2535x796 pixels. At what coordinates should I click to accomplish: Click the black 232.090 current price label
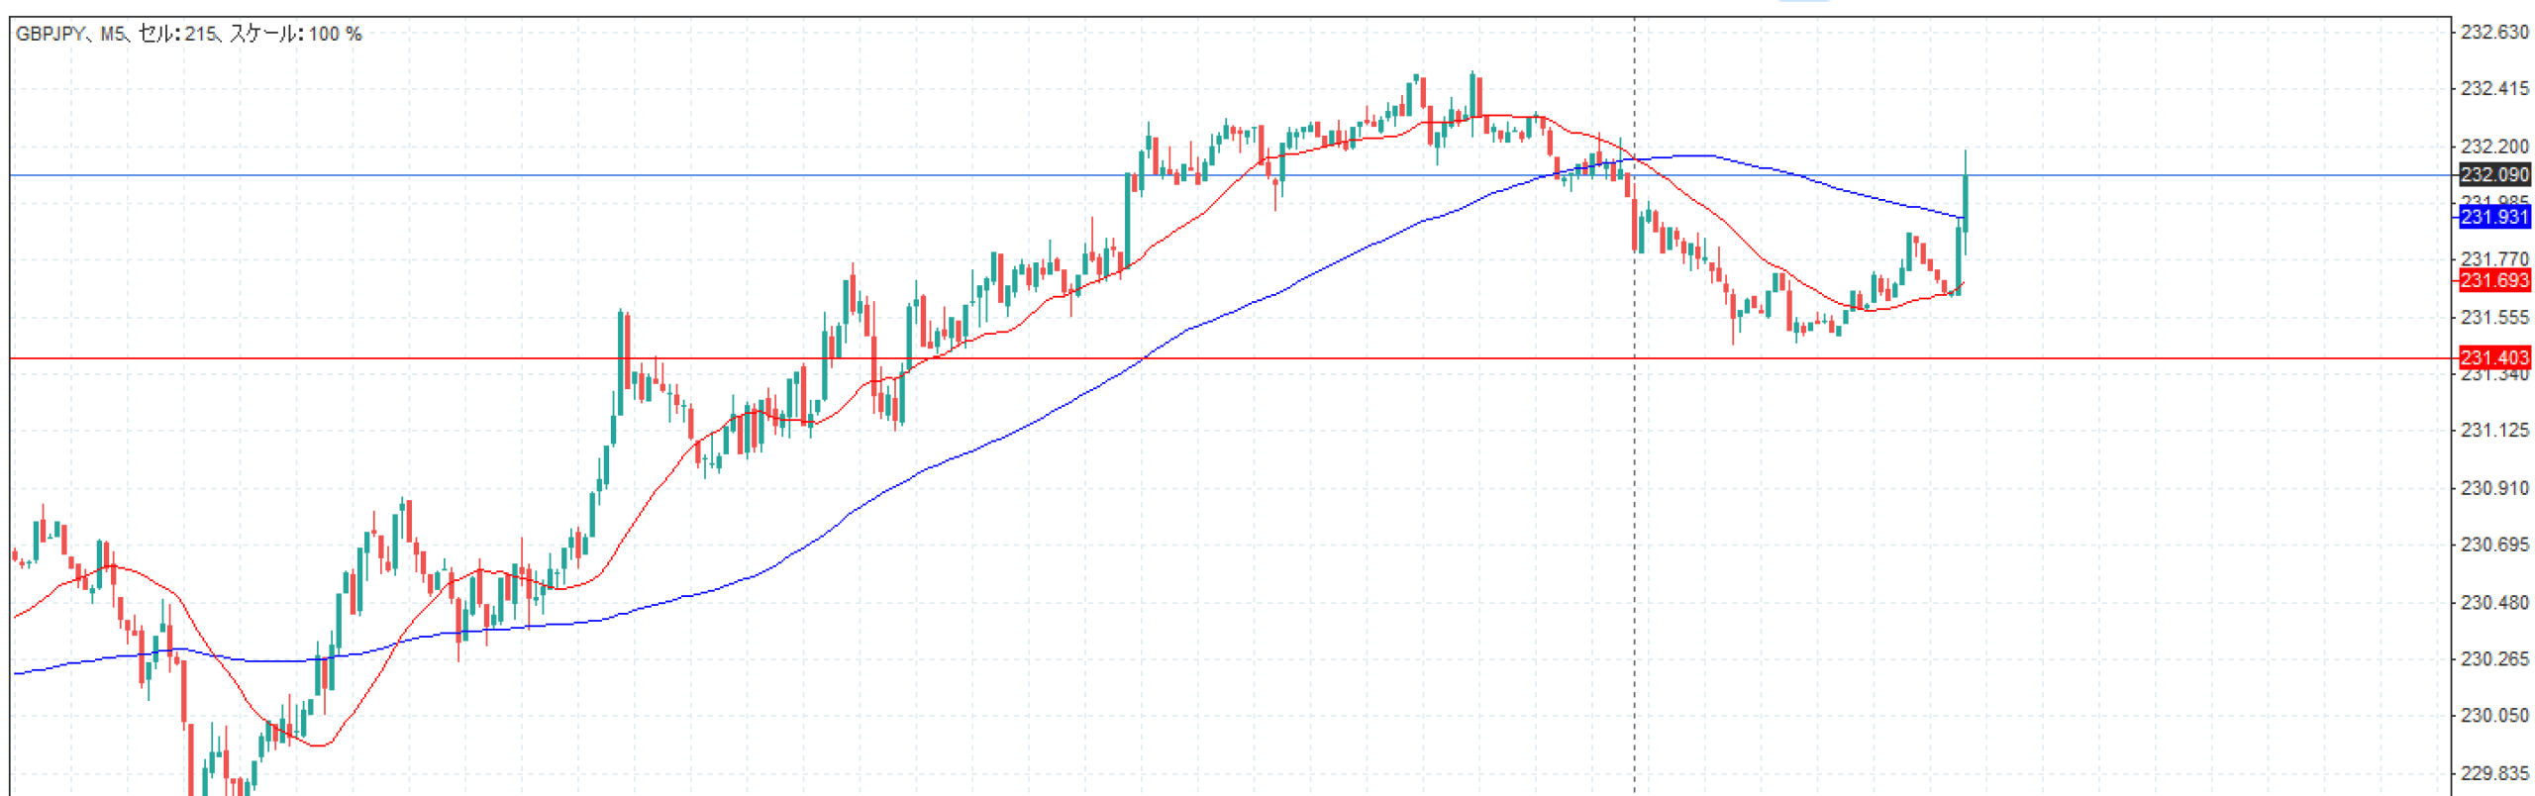(x=2493, y=174)
